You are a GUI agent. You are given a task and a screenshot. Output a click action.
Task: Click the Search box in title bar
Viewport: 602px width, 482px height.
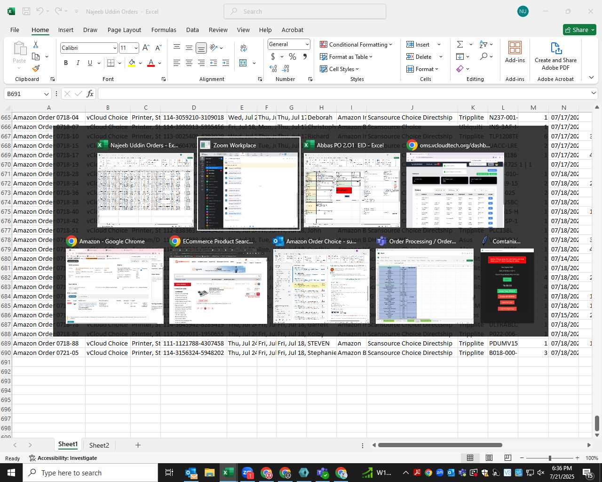305,11
